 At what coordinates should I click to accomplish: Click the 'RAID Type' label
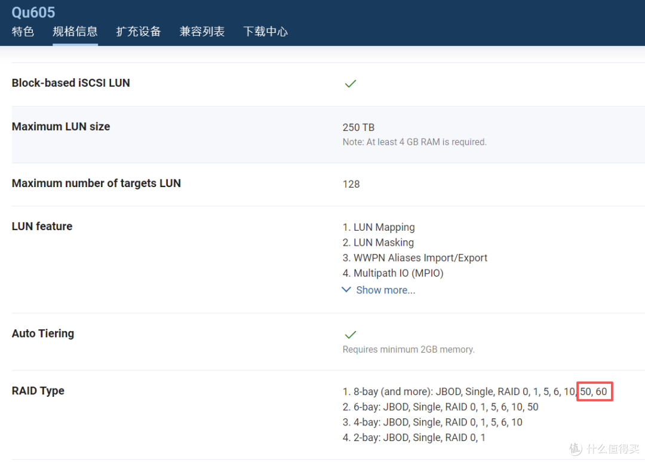[x=38, y=391]
